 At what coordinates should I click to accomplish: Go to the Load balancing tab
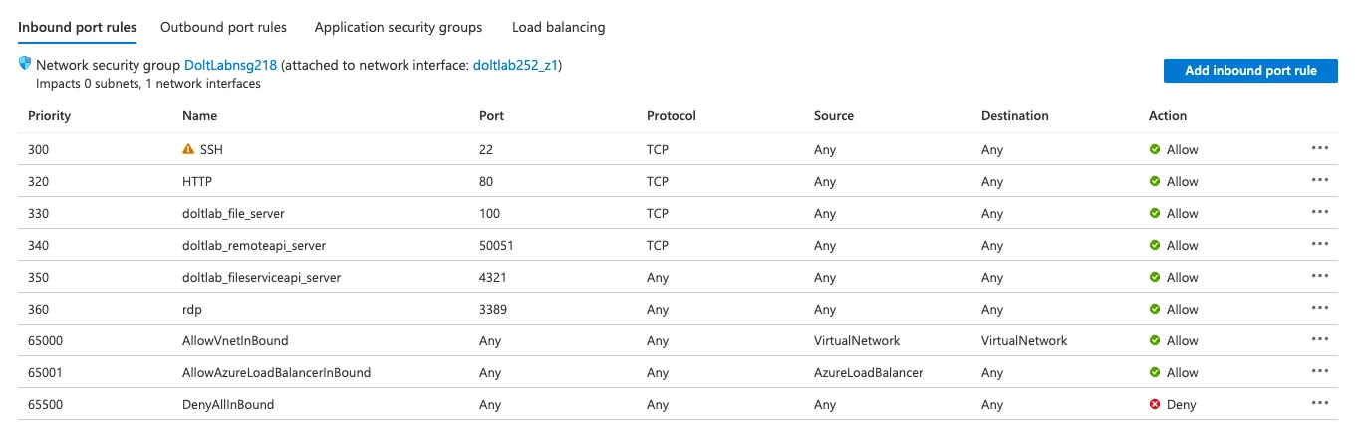558,27
